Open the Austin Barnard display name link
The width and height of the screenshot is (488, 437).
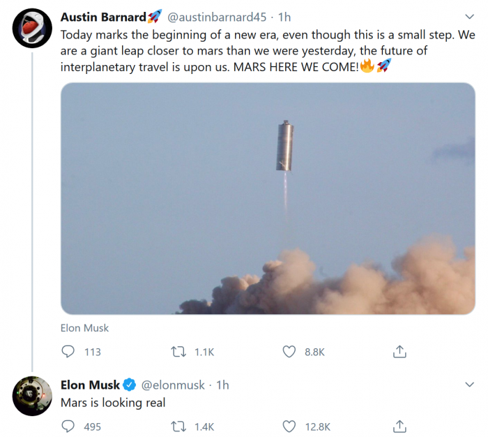(103, 17)
